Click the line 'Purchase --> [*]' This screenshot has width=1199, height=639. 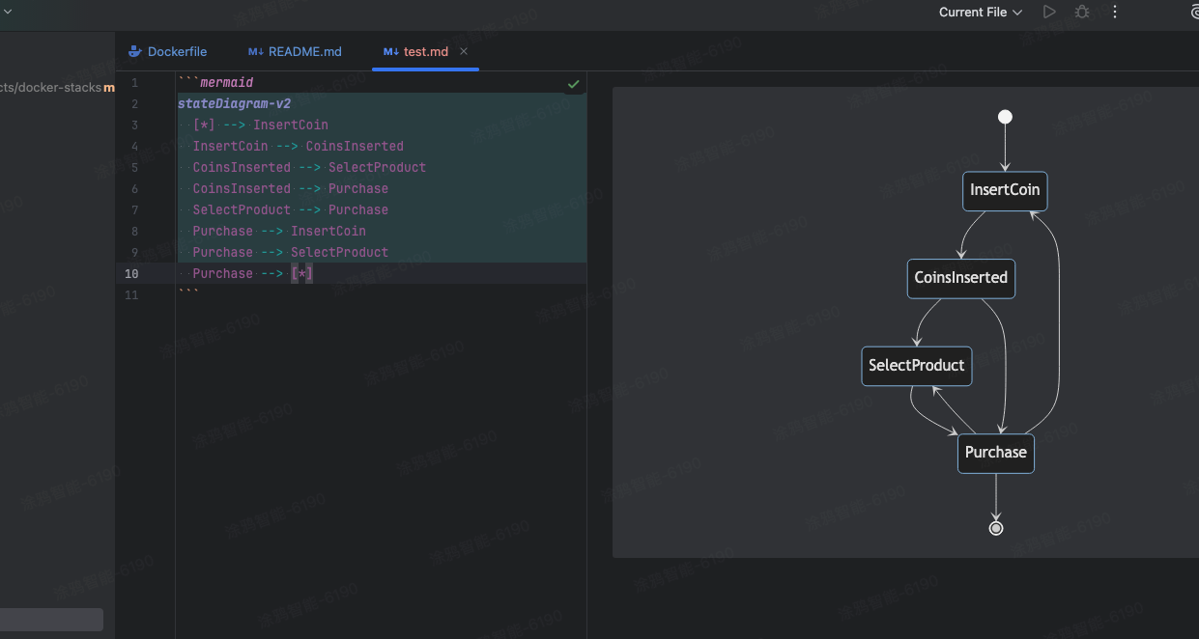tap(253, 274)
